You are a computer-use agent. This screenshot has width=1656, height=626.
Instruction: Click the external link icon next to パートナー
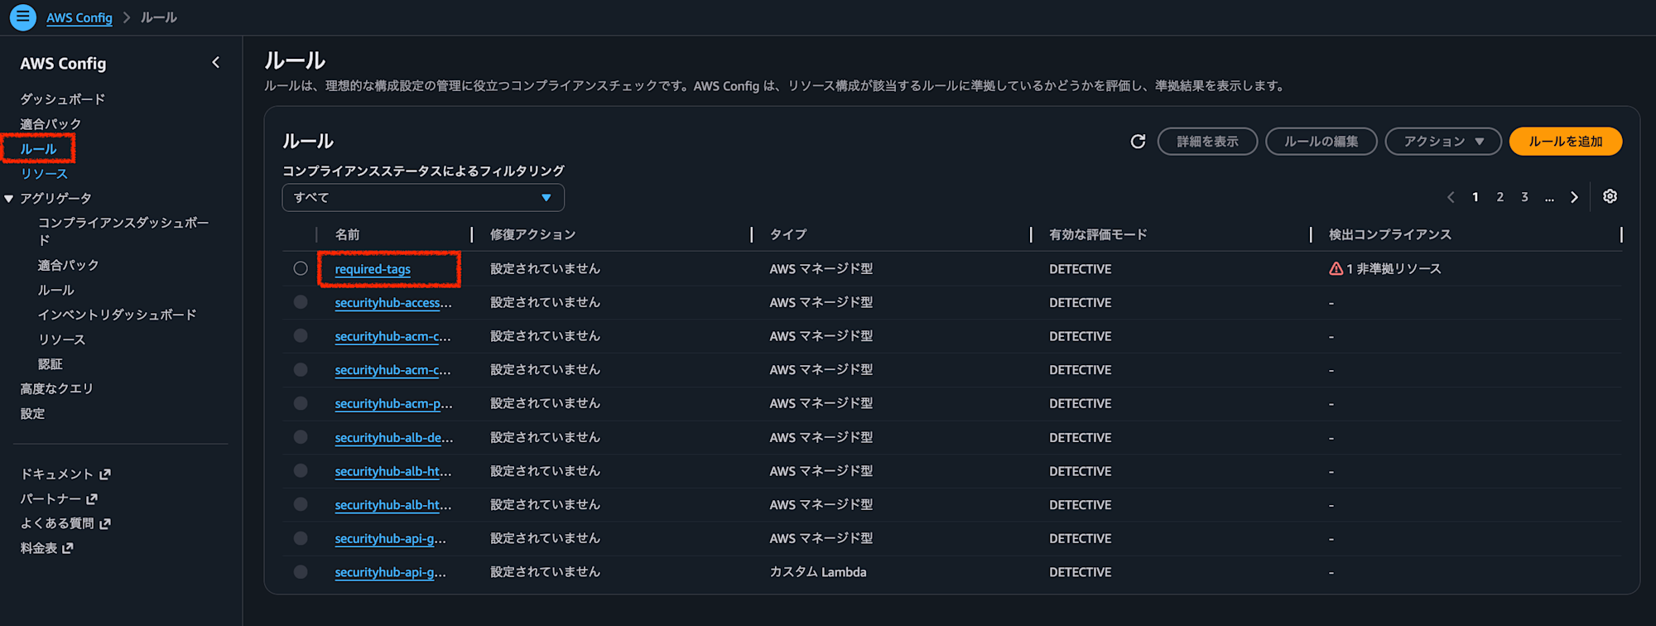click(92, 499)
